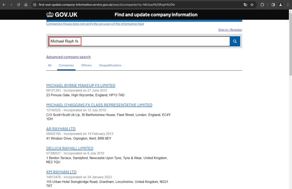The image size is (292, 189).
Task: Open MICHAEL O'HIGGINS FX CLASS REPRESENTATIVE LIMITED
Action: pos(99,105)
